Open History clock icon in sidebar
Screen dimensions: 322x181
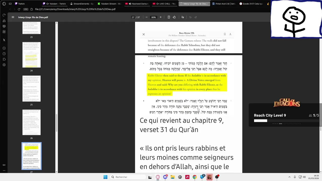4,54
